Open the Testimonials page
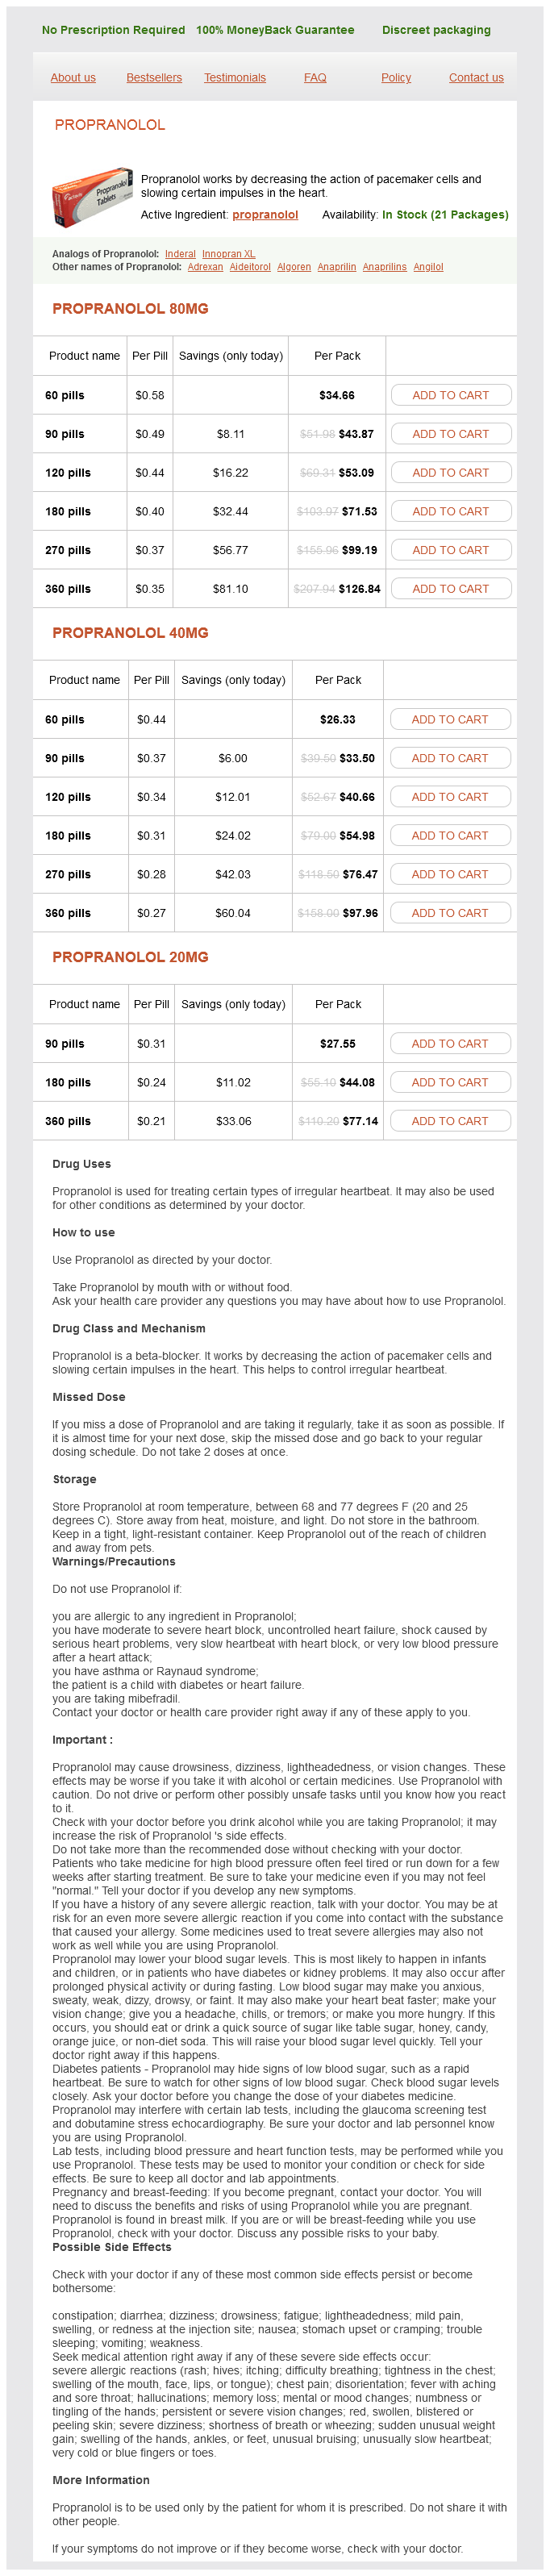The image size is (550, 2576). click(x=235, y=78)
